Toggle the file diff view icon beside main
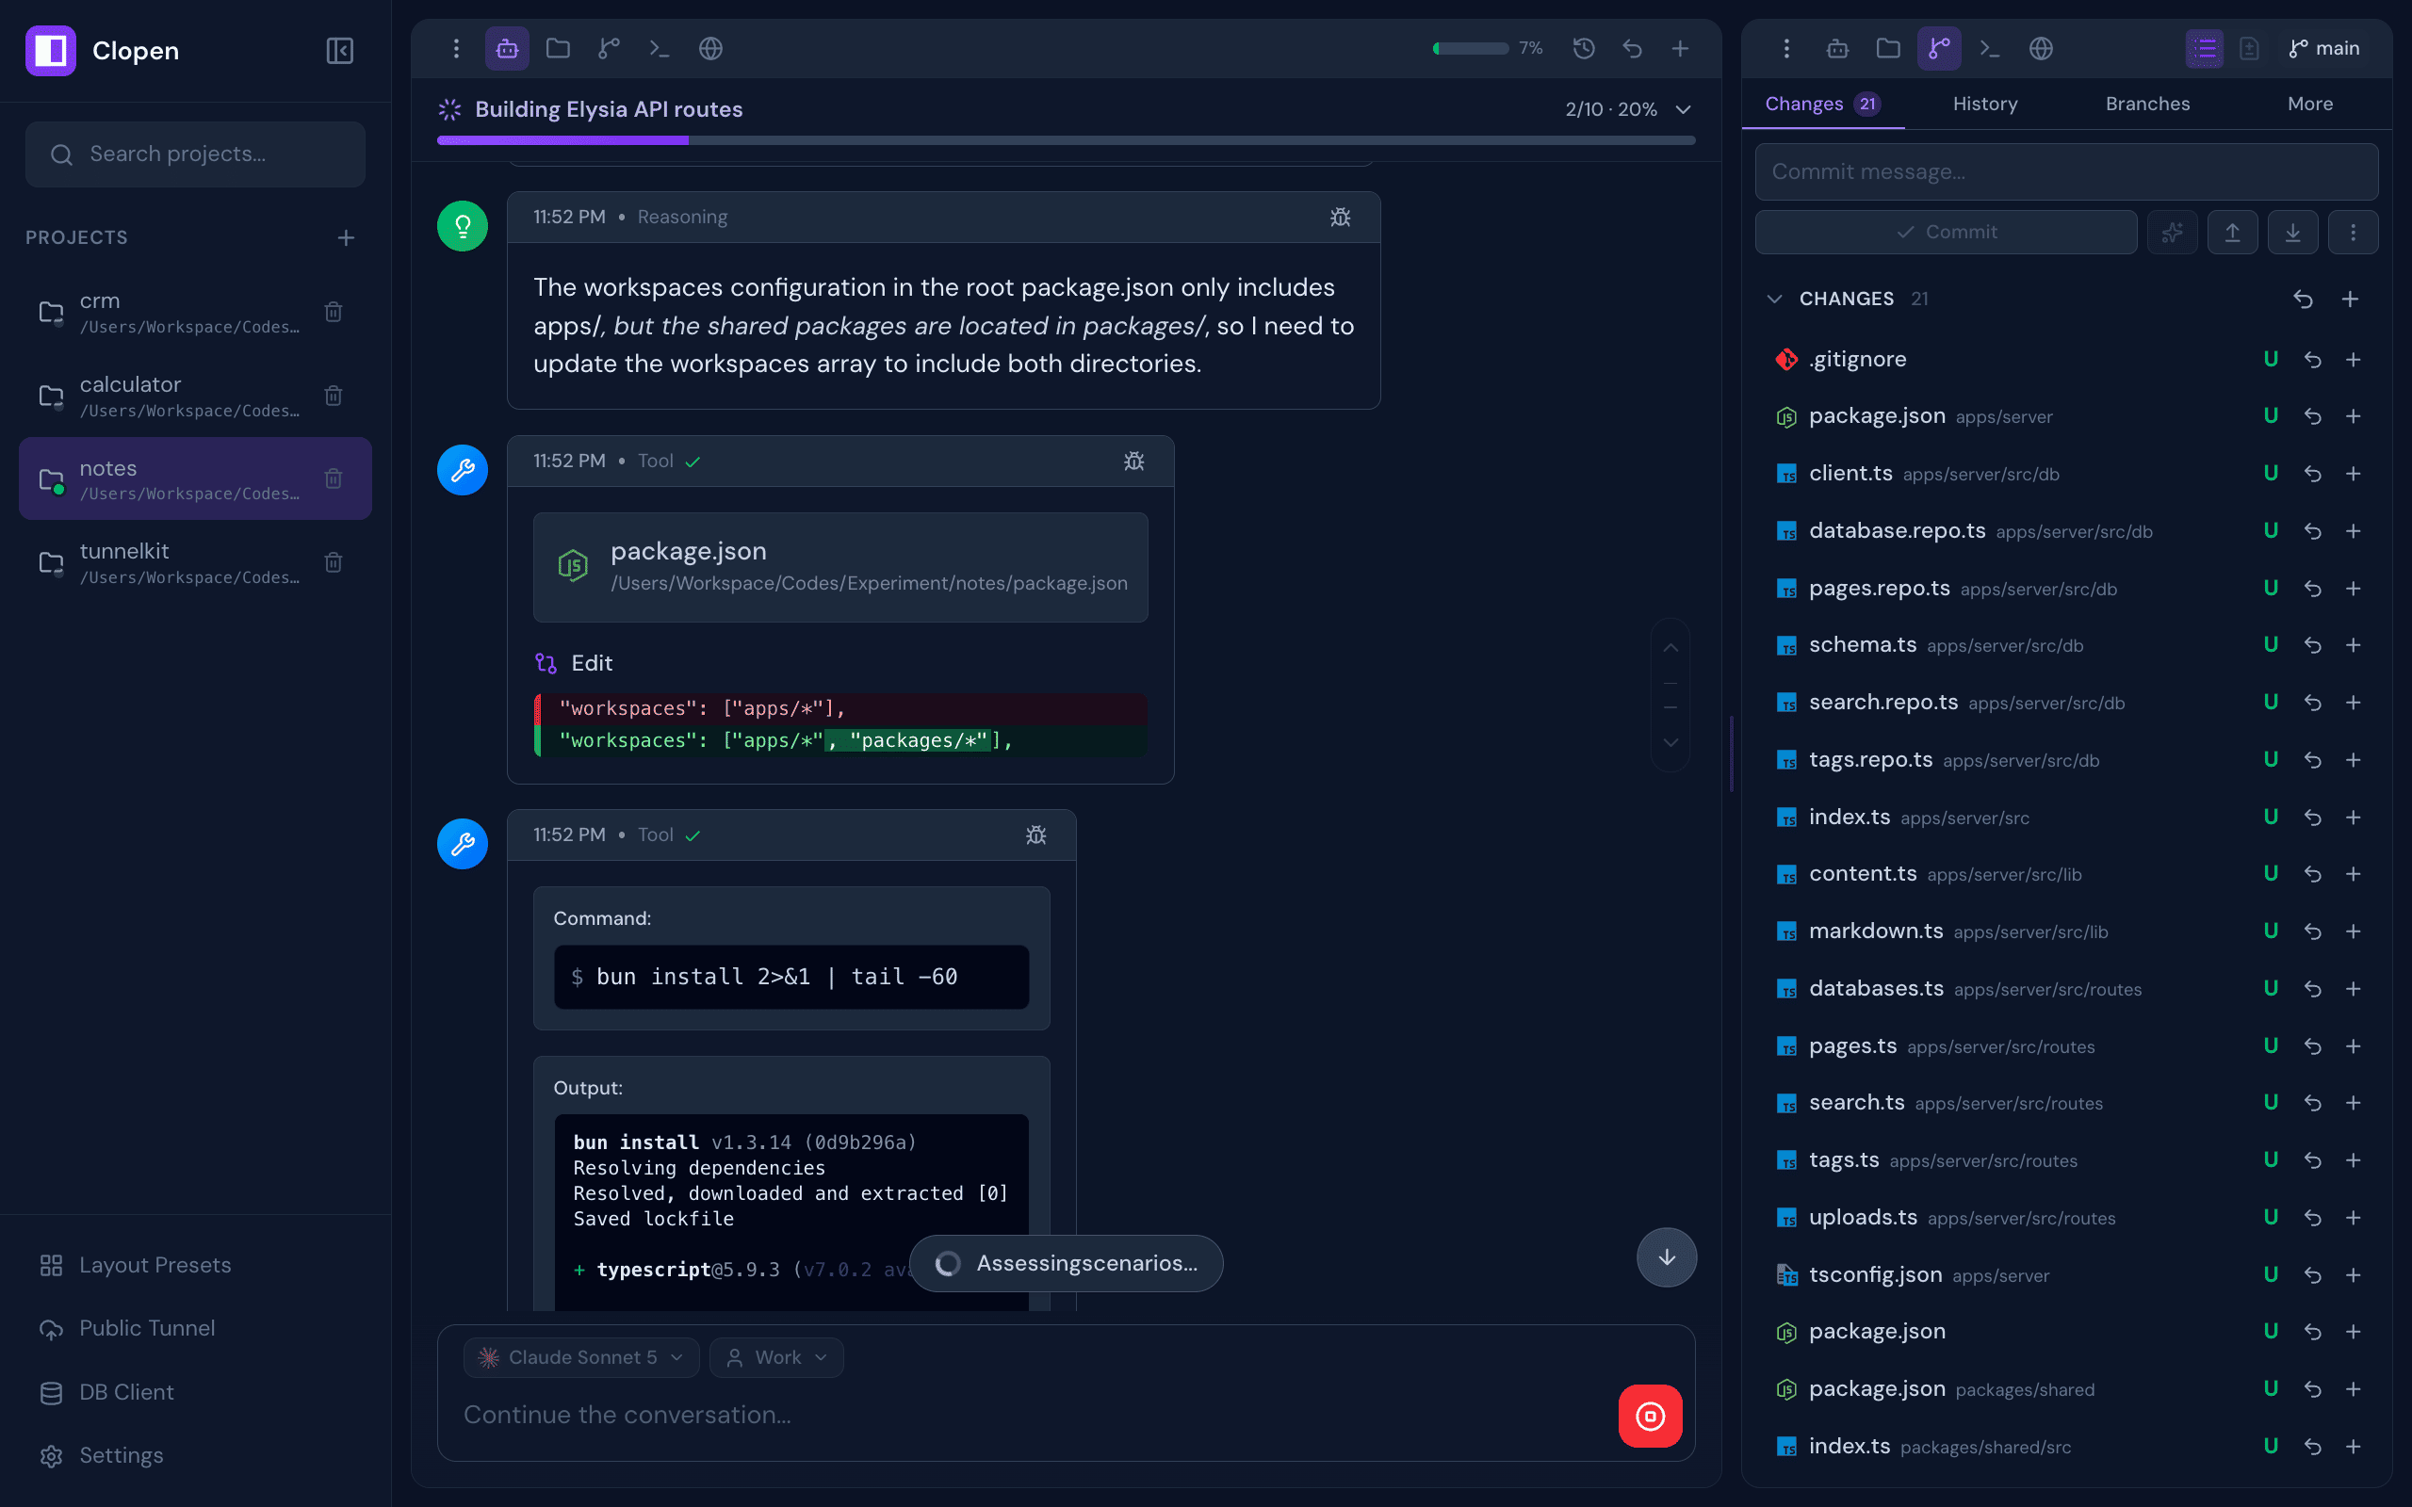The image size is (2412, 1507). (2250, 48)
